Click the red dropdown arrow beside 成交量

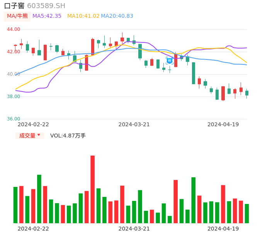coord(39,136)
